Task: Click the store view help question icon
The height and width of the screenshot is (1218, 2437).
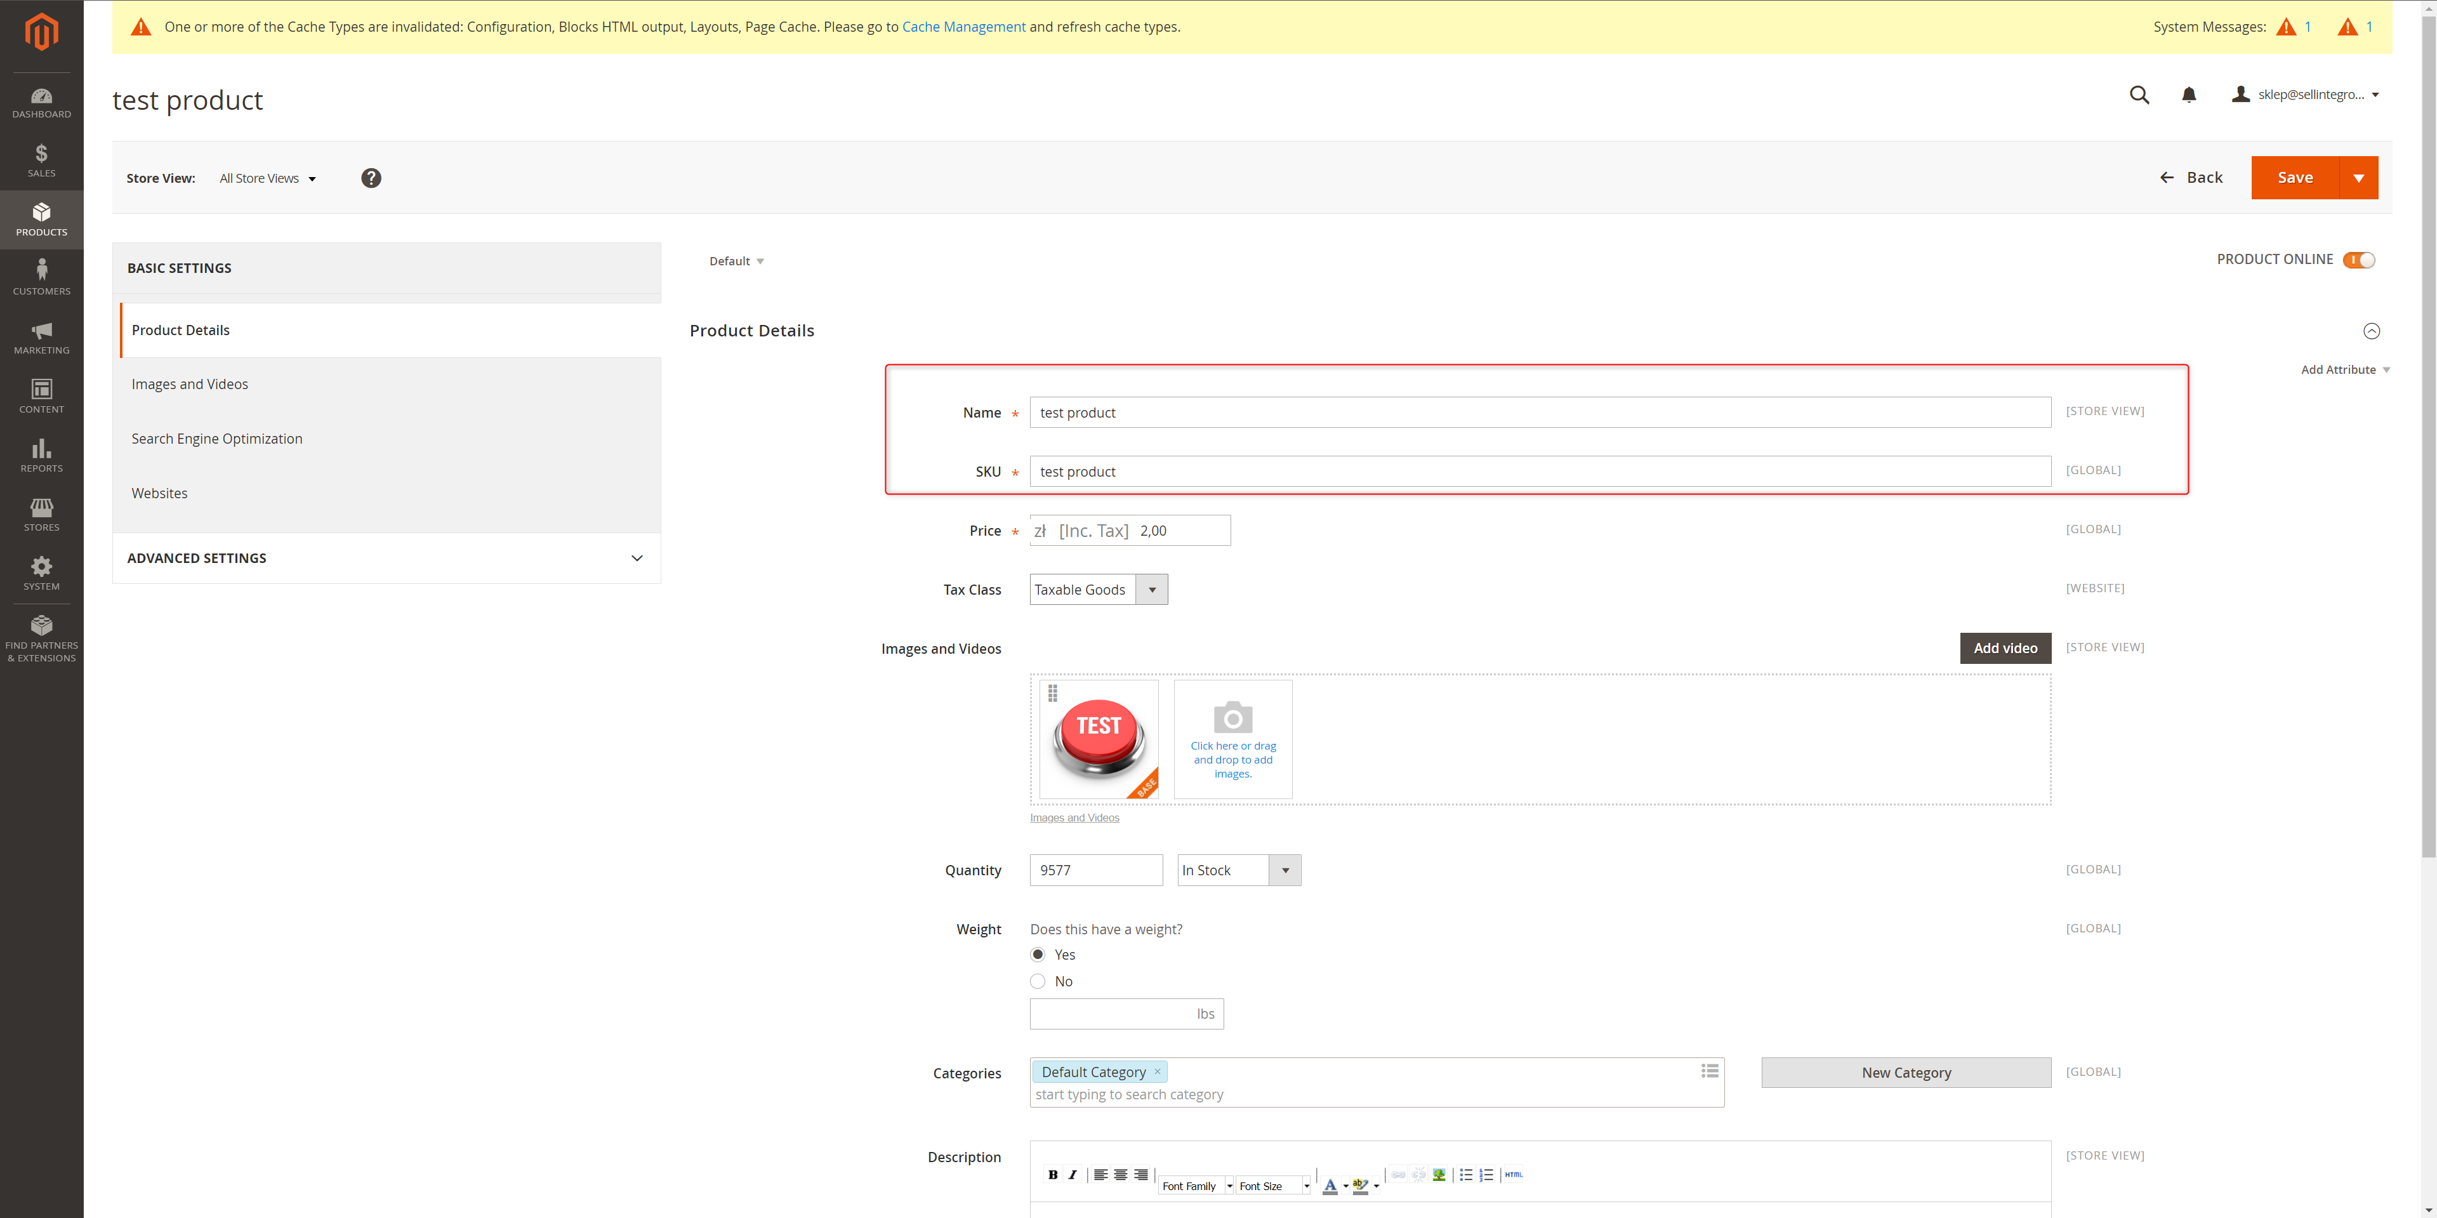Action: pyautogui.click(x=371, y=178)
